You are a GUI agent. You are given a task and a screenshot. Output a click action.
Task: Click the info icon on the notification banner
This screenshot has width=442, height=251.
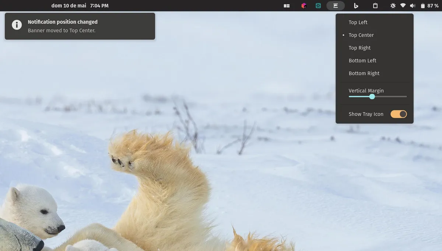[17, 25]
